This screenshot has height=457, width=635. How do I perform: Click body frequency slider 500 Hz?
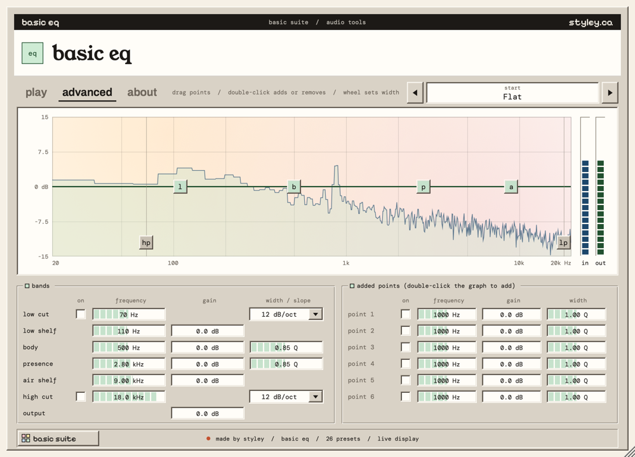click(129, 348)
